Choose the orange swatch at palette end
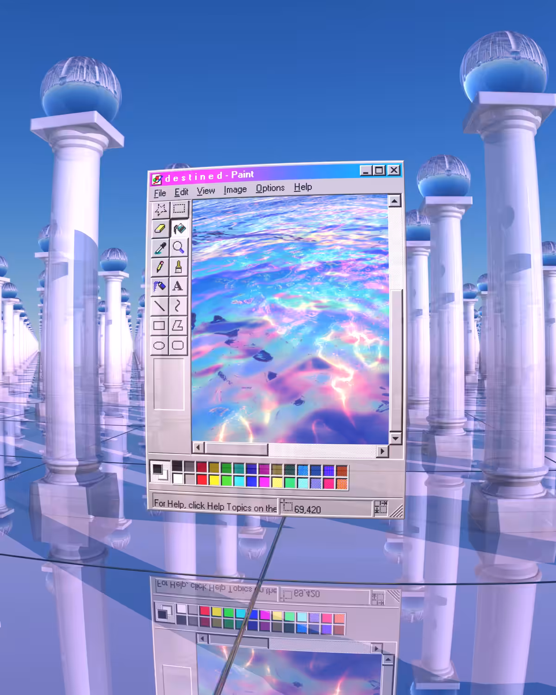 [x=342, y=484]
